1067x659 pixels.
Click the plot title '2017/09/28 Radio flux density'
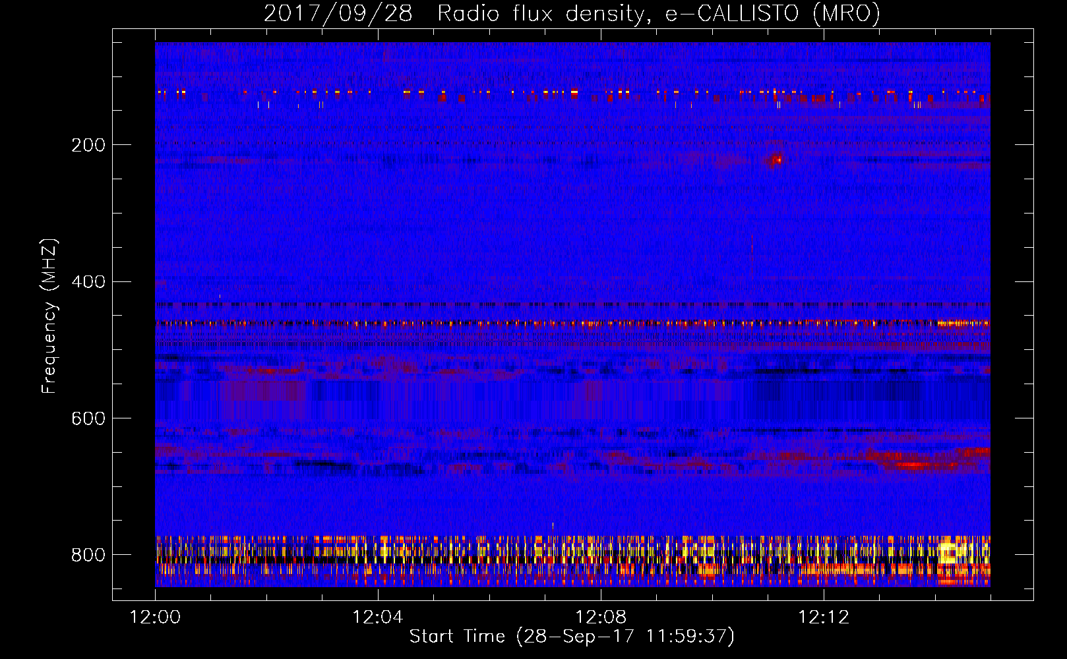572,13
